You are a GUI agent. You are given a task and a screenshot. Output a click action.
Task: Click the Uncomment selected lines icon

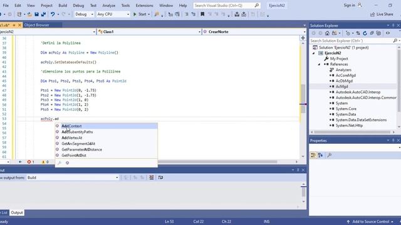point(194,14)
